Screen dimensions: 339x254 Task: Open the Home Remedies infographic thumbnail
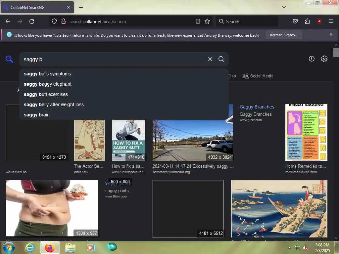pyautogui.click(x=306, y=133)
